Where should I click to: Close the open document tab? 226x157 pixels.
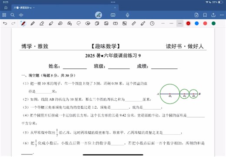tap(115, 8)
